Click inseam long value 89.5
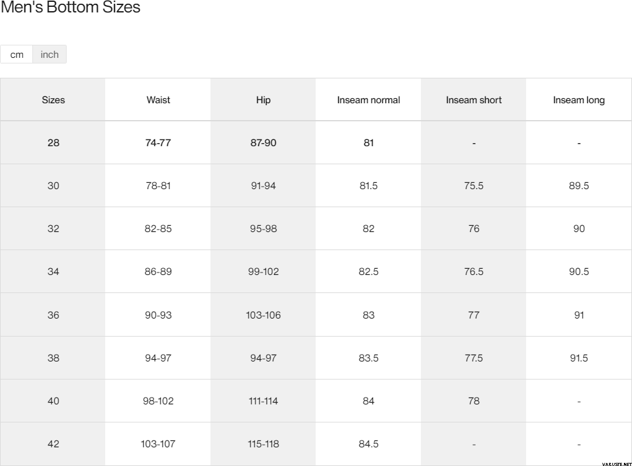Screen dimensions: 632x466 (579, 185)
